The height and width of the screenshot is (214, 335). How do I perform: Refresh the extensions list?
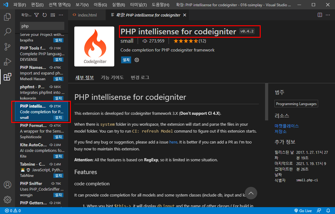click(44, 15)
